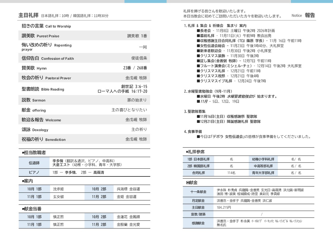Click the small icon before 案内 heading

pyautogui.click(x=23, y=181)
